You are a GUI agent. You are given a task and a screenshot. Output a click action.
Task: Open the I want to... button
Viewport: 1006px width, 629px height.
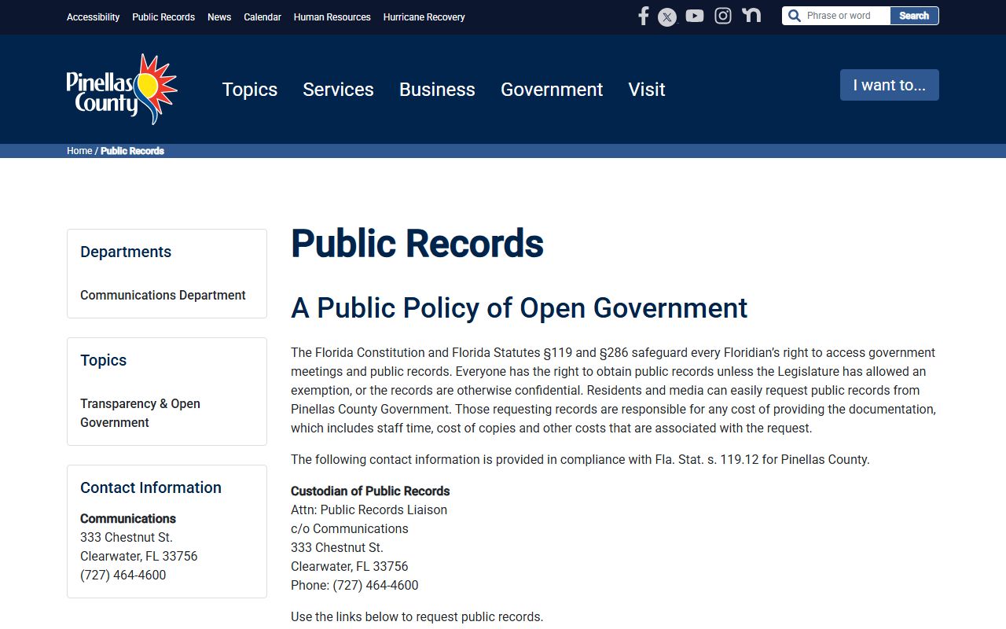click(x=890, y=85)
